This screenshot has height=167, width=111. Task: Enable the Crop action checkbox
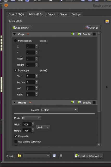[94, 34]
